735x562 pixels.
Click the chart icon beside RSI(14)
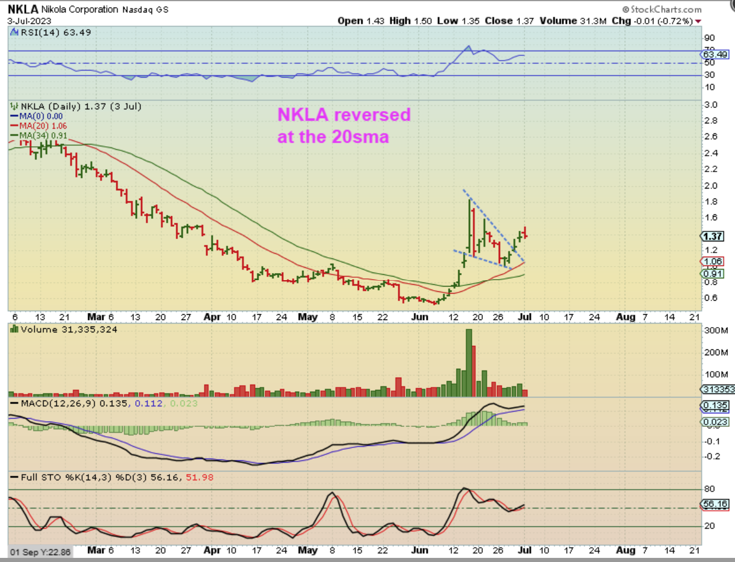15,32
